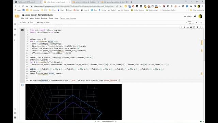Move the cell down with arrow icon
This screenshot has width=218, height=123.
tap(184, 27)
